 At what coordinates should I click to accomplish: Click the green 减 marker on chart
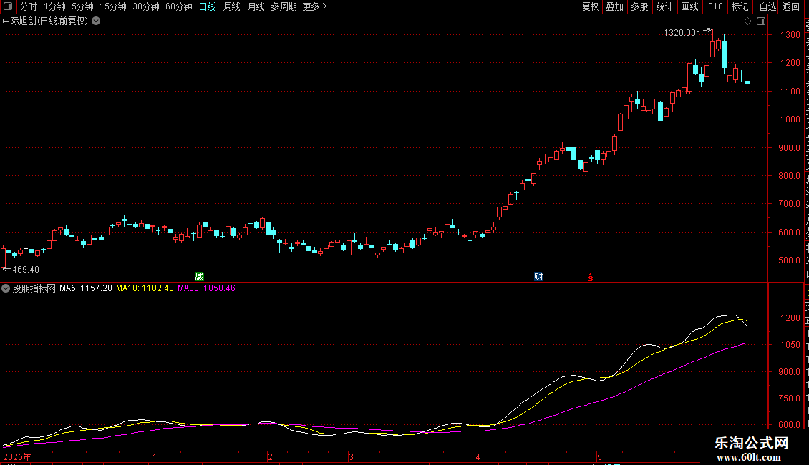tap(199, 277)
